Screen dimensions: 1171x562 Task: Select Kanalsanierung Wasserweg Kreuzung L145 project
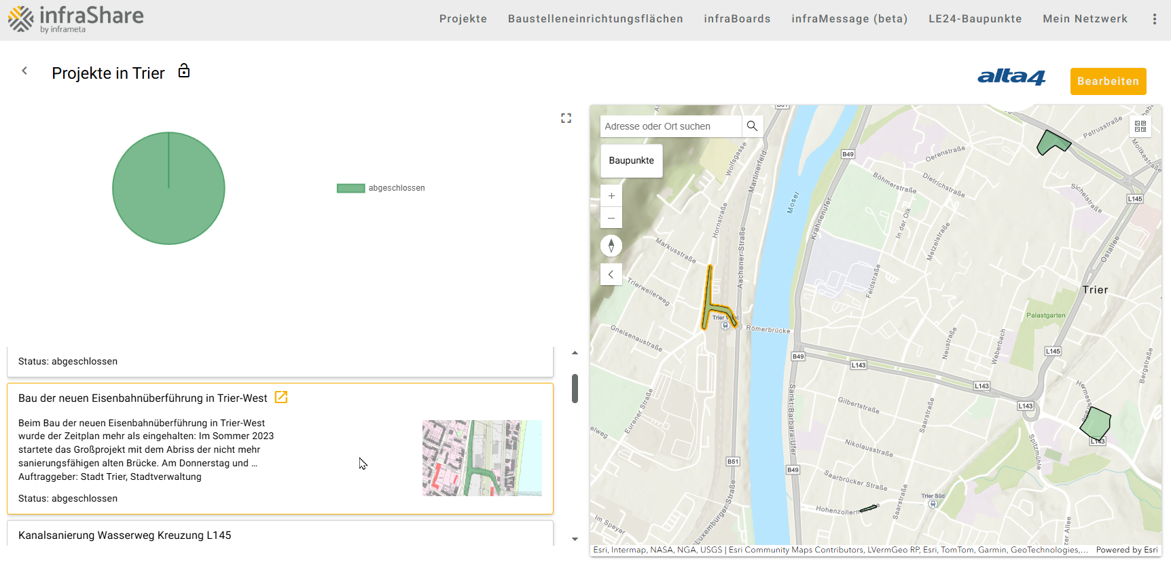(x=125, y=536)
